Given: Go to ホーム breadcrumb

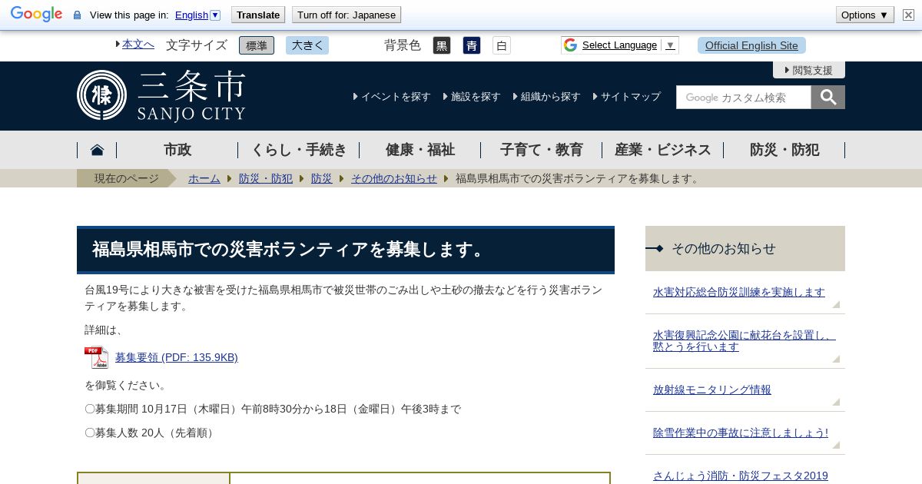Looking at the screenshot, I should pos(204,178).
